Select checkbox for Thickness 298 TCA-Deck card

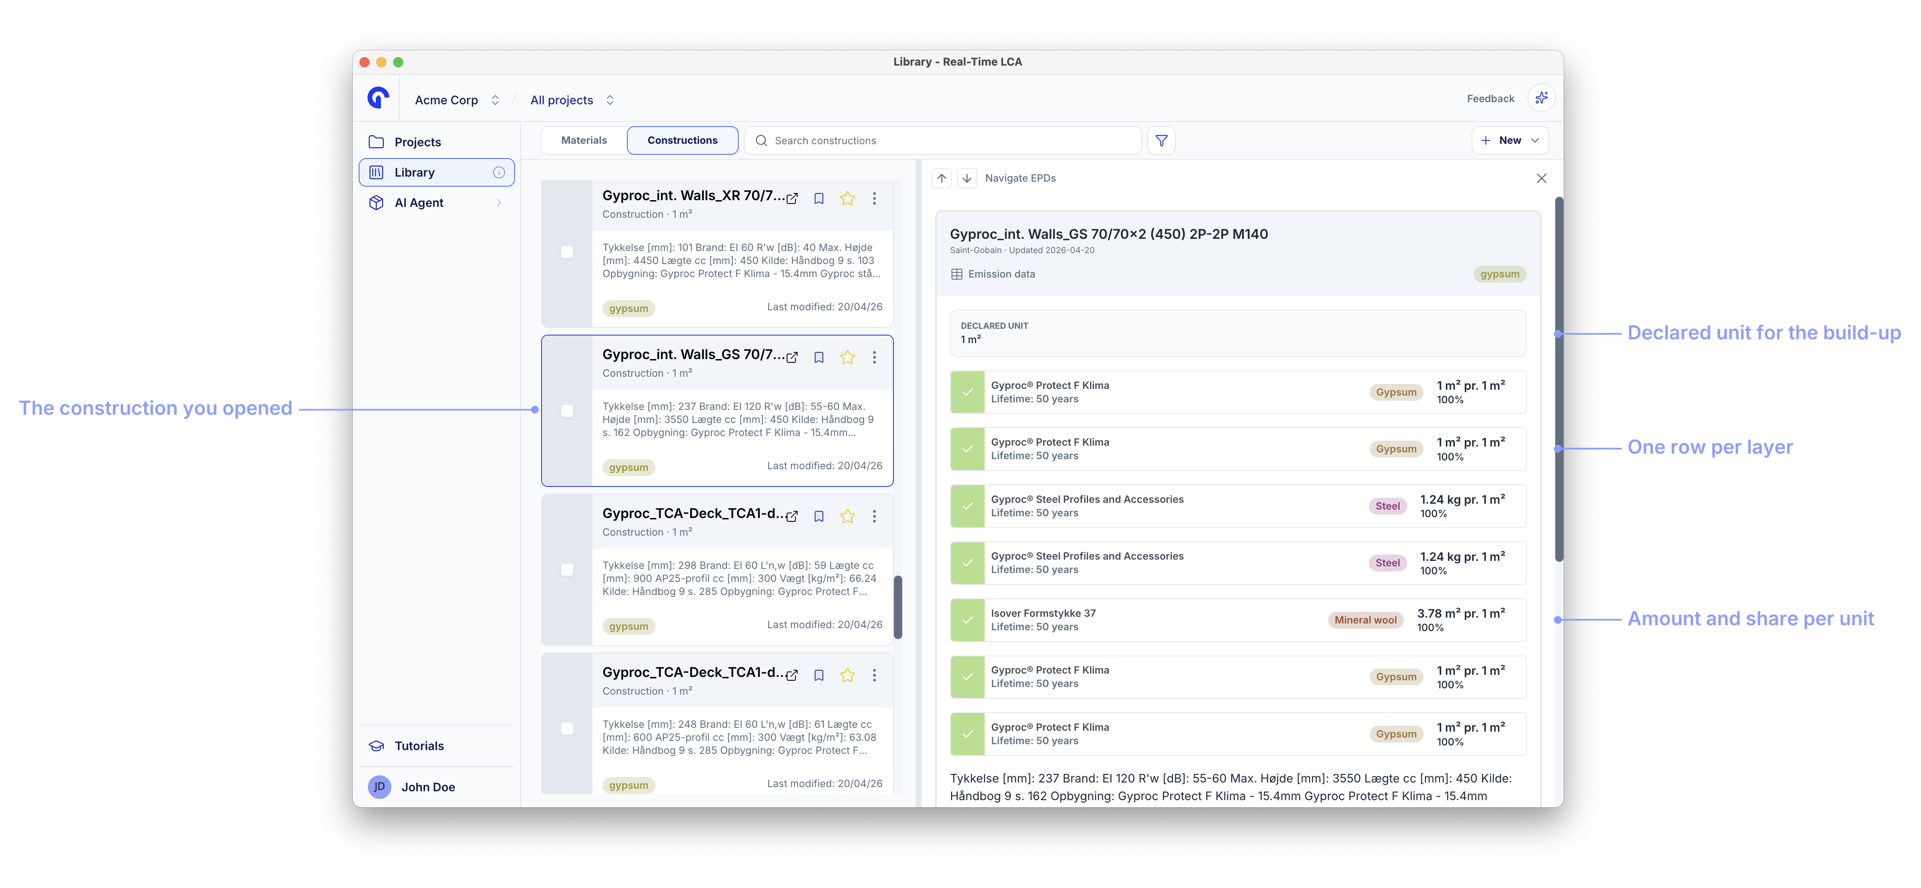567,570
